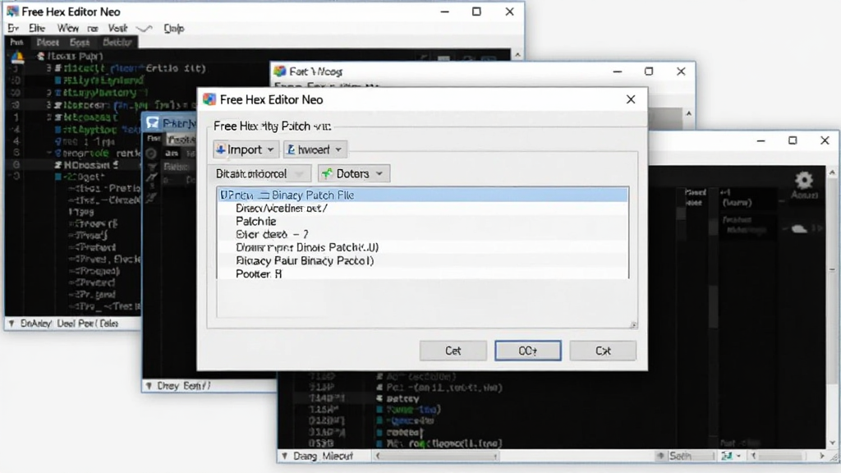Click the cloud icon in the right window

[799, 228]
